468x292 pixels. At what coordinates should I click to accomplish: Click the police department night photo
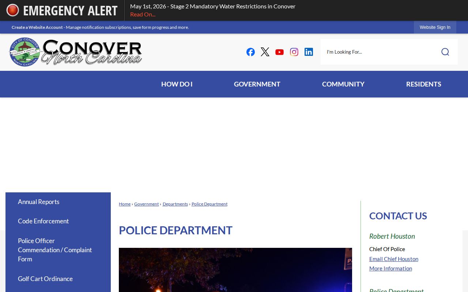pos(235,270)
